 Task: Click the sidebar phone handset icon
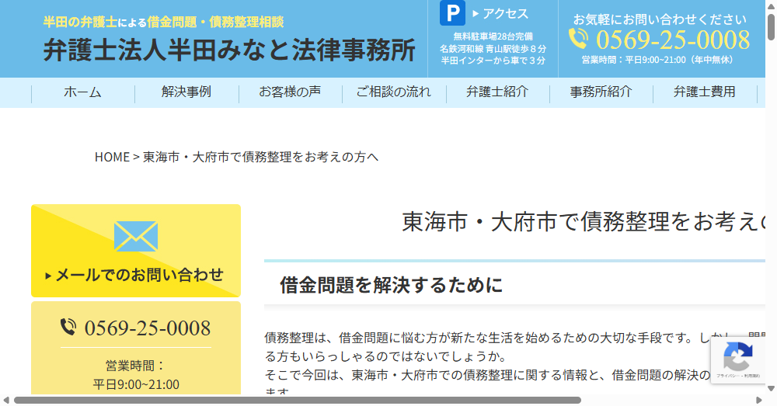click(68, 328)
